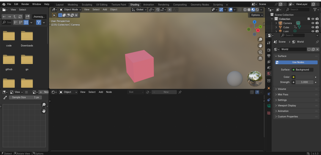Open the Object Constraints properties tab

(x=269, y=100)
